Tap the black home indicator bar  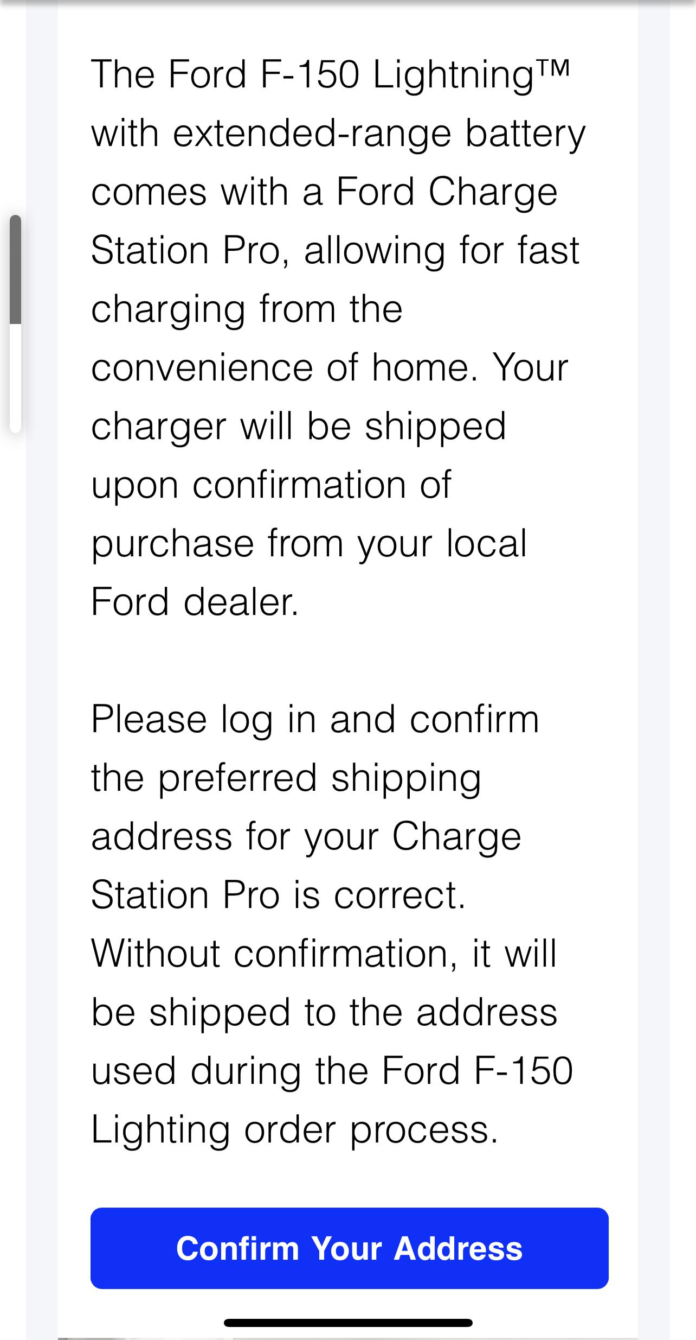(348, 1323)
